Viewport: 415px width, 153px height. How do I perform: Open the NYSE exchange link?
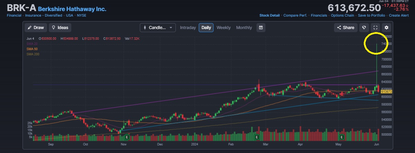[82, 15]
